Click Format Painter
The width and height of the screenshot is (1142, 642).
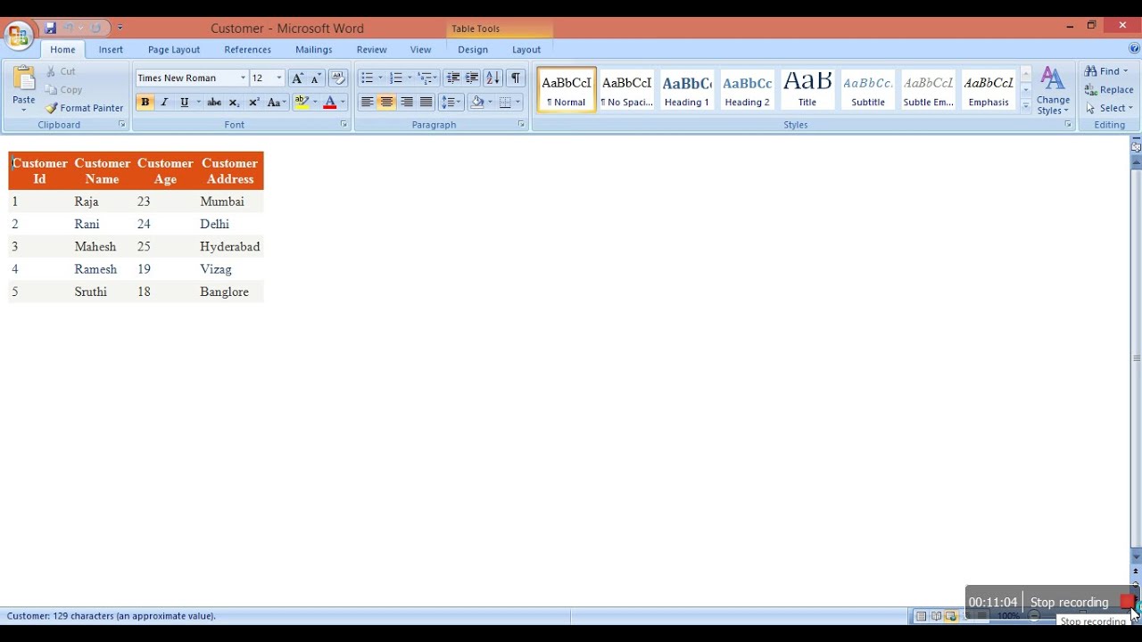(x=84, y=108)
